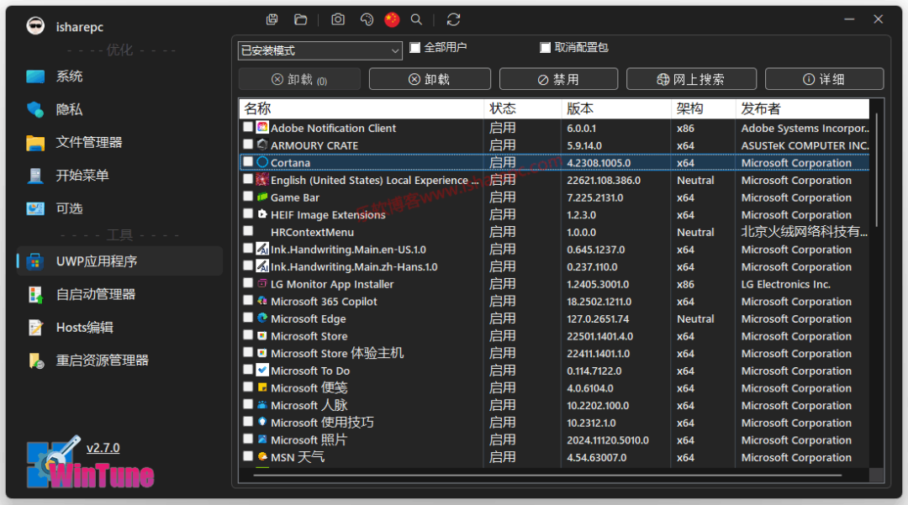
Task: Click the Game Bar app icon
Action: [262, 197]
